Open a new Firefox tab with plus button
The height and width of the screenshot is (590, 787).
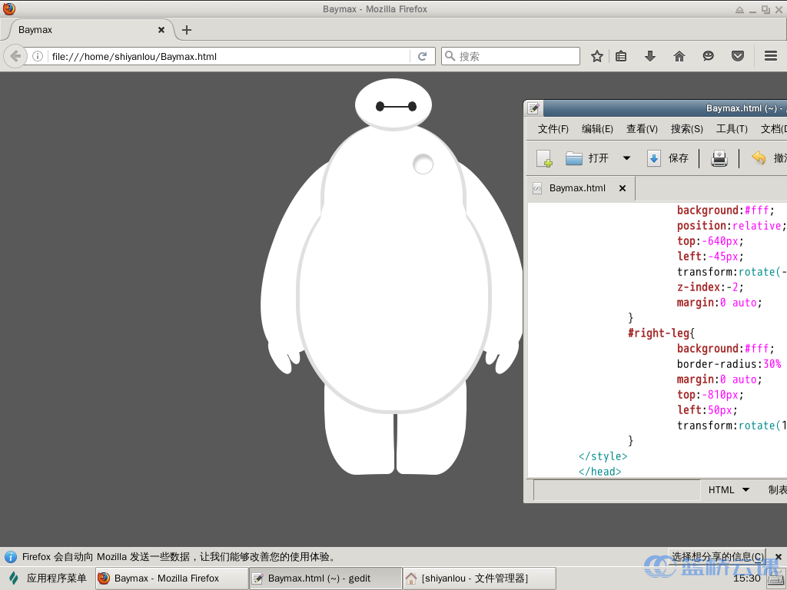pyautogui.click(x=187, y=30)
